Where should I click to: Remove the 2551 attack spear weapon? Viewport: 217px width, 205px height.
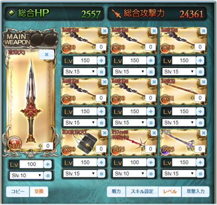(204, 82)
